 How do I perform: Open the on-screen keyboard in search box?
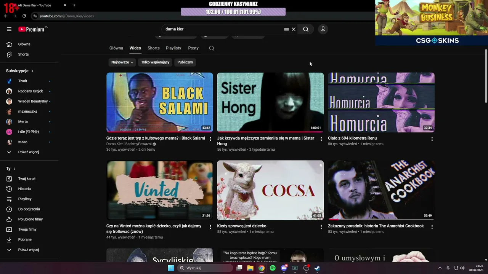point(287,29)
